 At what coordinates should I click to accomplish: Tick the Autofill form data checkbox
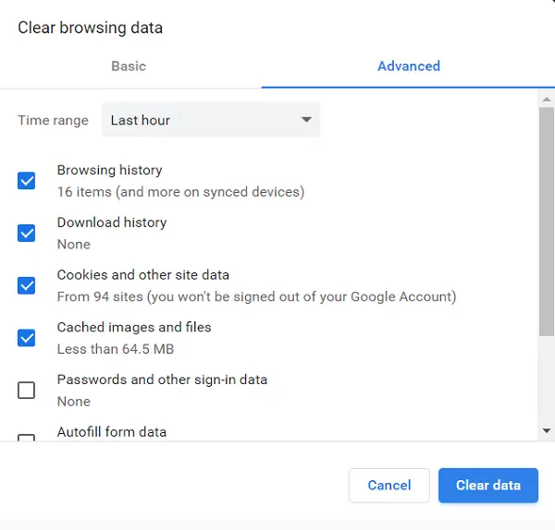click(26, 438)
